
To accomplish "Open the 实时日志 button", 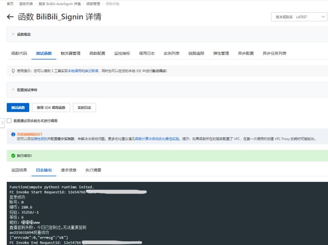I will (84, 107).
